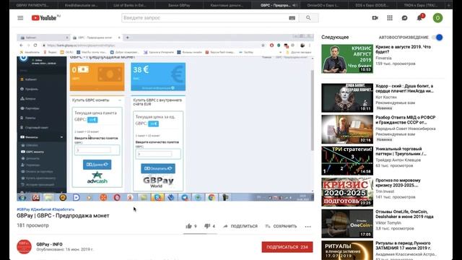Open the messages chat bubble icon
This screenshot has height=260, width=462.
tap(404, 18)
